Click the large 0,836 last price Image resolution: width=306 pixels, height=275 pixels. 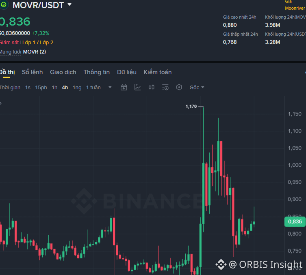click(x=15, y=21)
